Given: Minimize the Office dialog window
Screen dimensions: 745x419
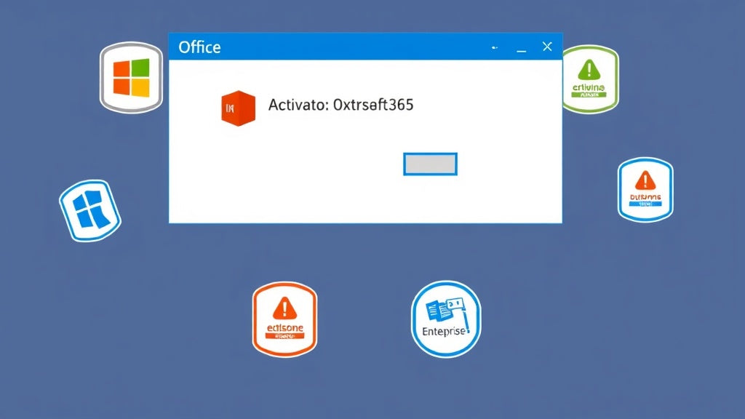Looking at the screenshot, I should (521, 50).
